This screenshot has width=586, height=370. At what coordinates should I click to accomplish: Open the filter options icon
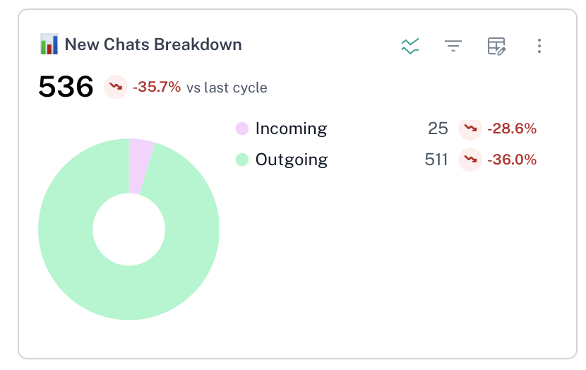[x=453, y=47]
